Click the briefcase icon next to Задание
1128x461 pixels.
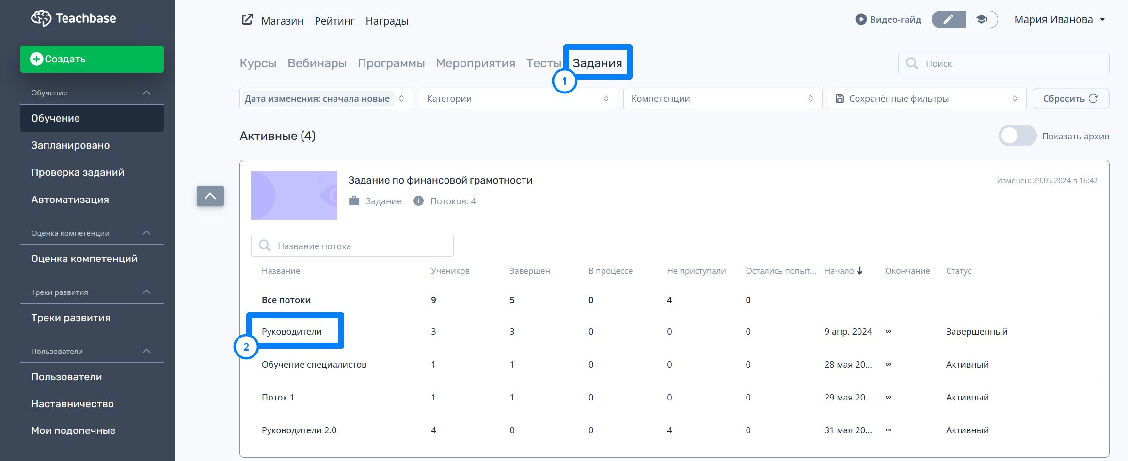(354, 201)
